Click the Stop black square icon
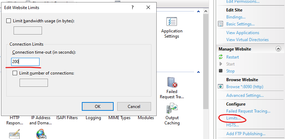Viewport: 285px width, 139px height. pos(221,71)
